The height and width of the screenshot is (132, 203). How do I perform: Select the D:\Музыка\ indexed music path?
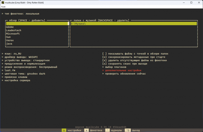[134, 24]
